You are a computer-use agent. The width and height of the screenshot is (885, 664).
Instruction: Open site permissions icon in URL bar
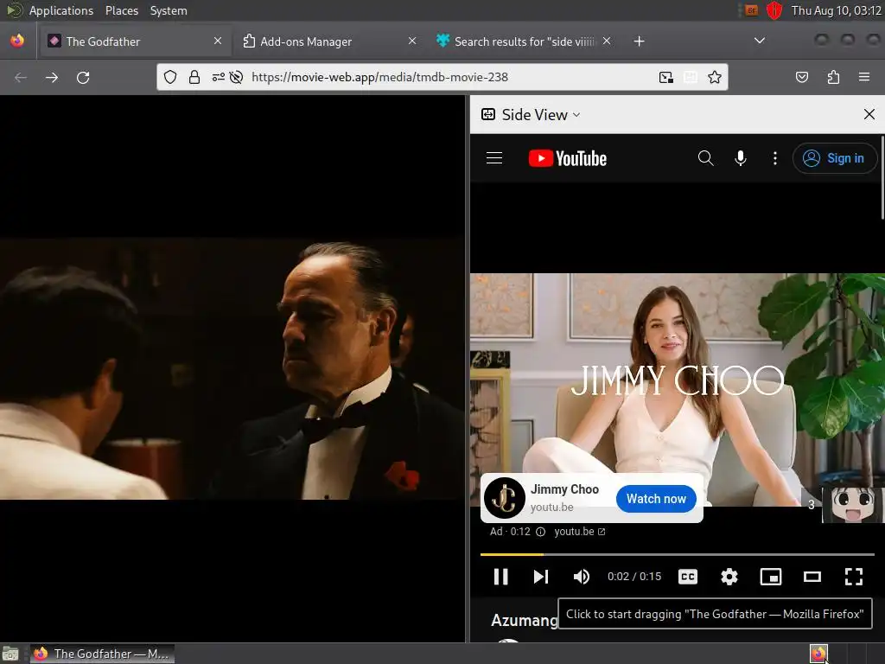click(219, 77)
